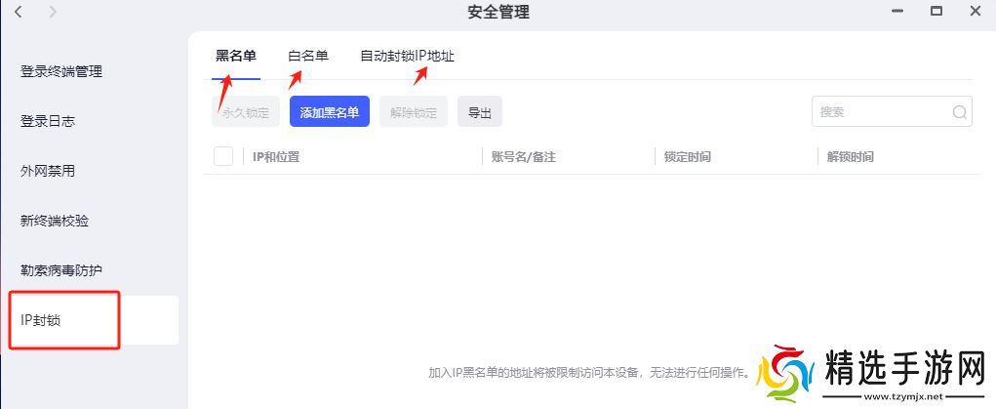Focus the 搜索 input field

878,111
